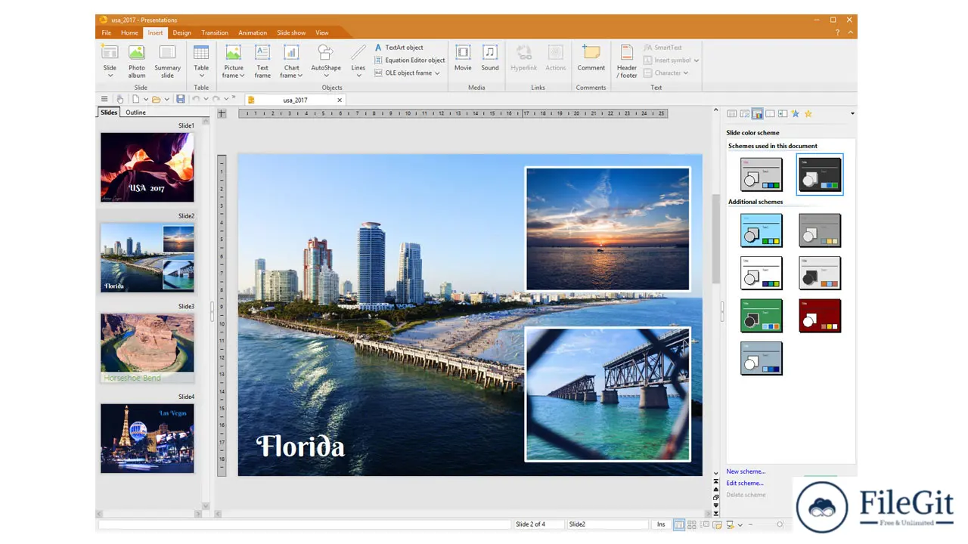Open the slide design sidebar panel icon
Screen dimensions: 968x544
coord(745,114)
